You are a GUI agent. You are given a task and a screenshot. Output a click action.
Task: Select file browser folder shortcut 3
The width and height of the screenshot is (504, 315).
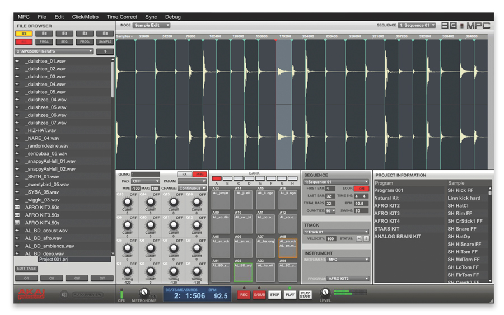(64, 34)
